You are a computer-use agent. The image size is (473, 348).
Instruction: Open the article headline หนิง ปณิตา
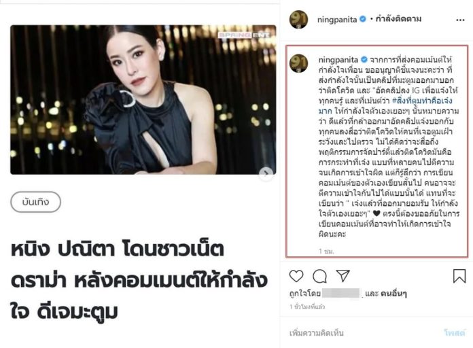(139, 281)
